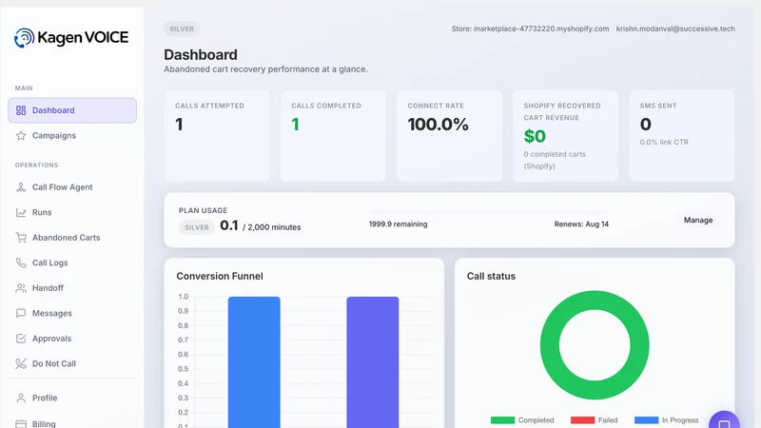Open the Handoff page
The height and width of the screenshot is (428, 761).
tap(72, 288)
